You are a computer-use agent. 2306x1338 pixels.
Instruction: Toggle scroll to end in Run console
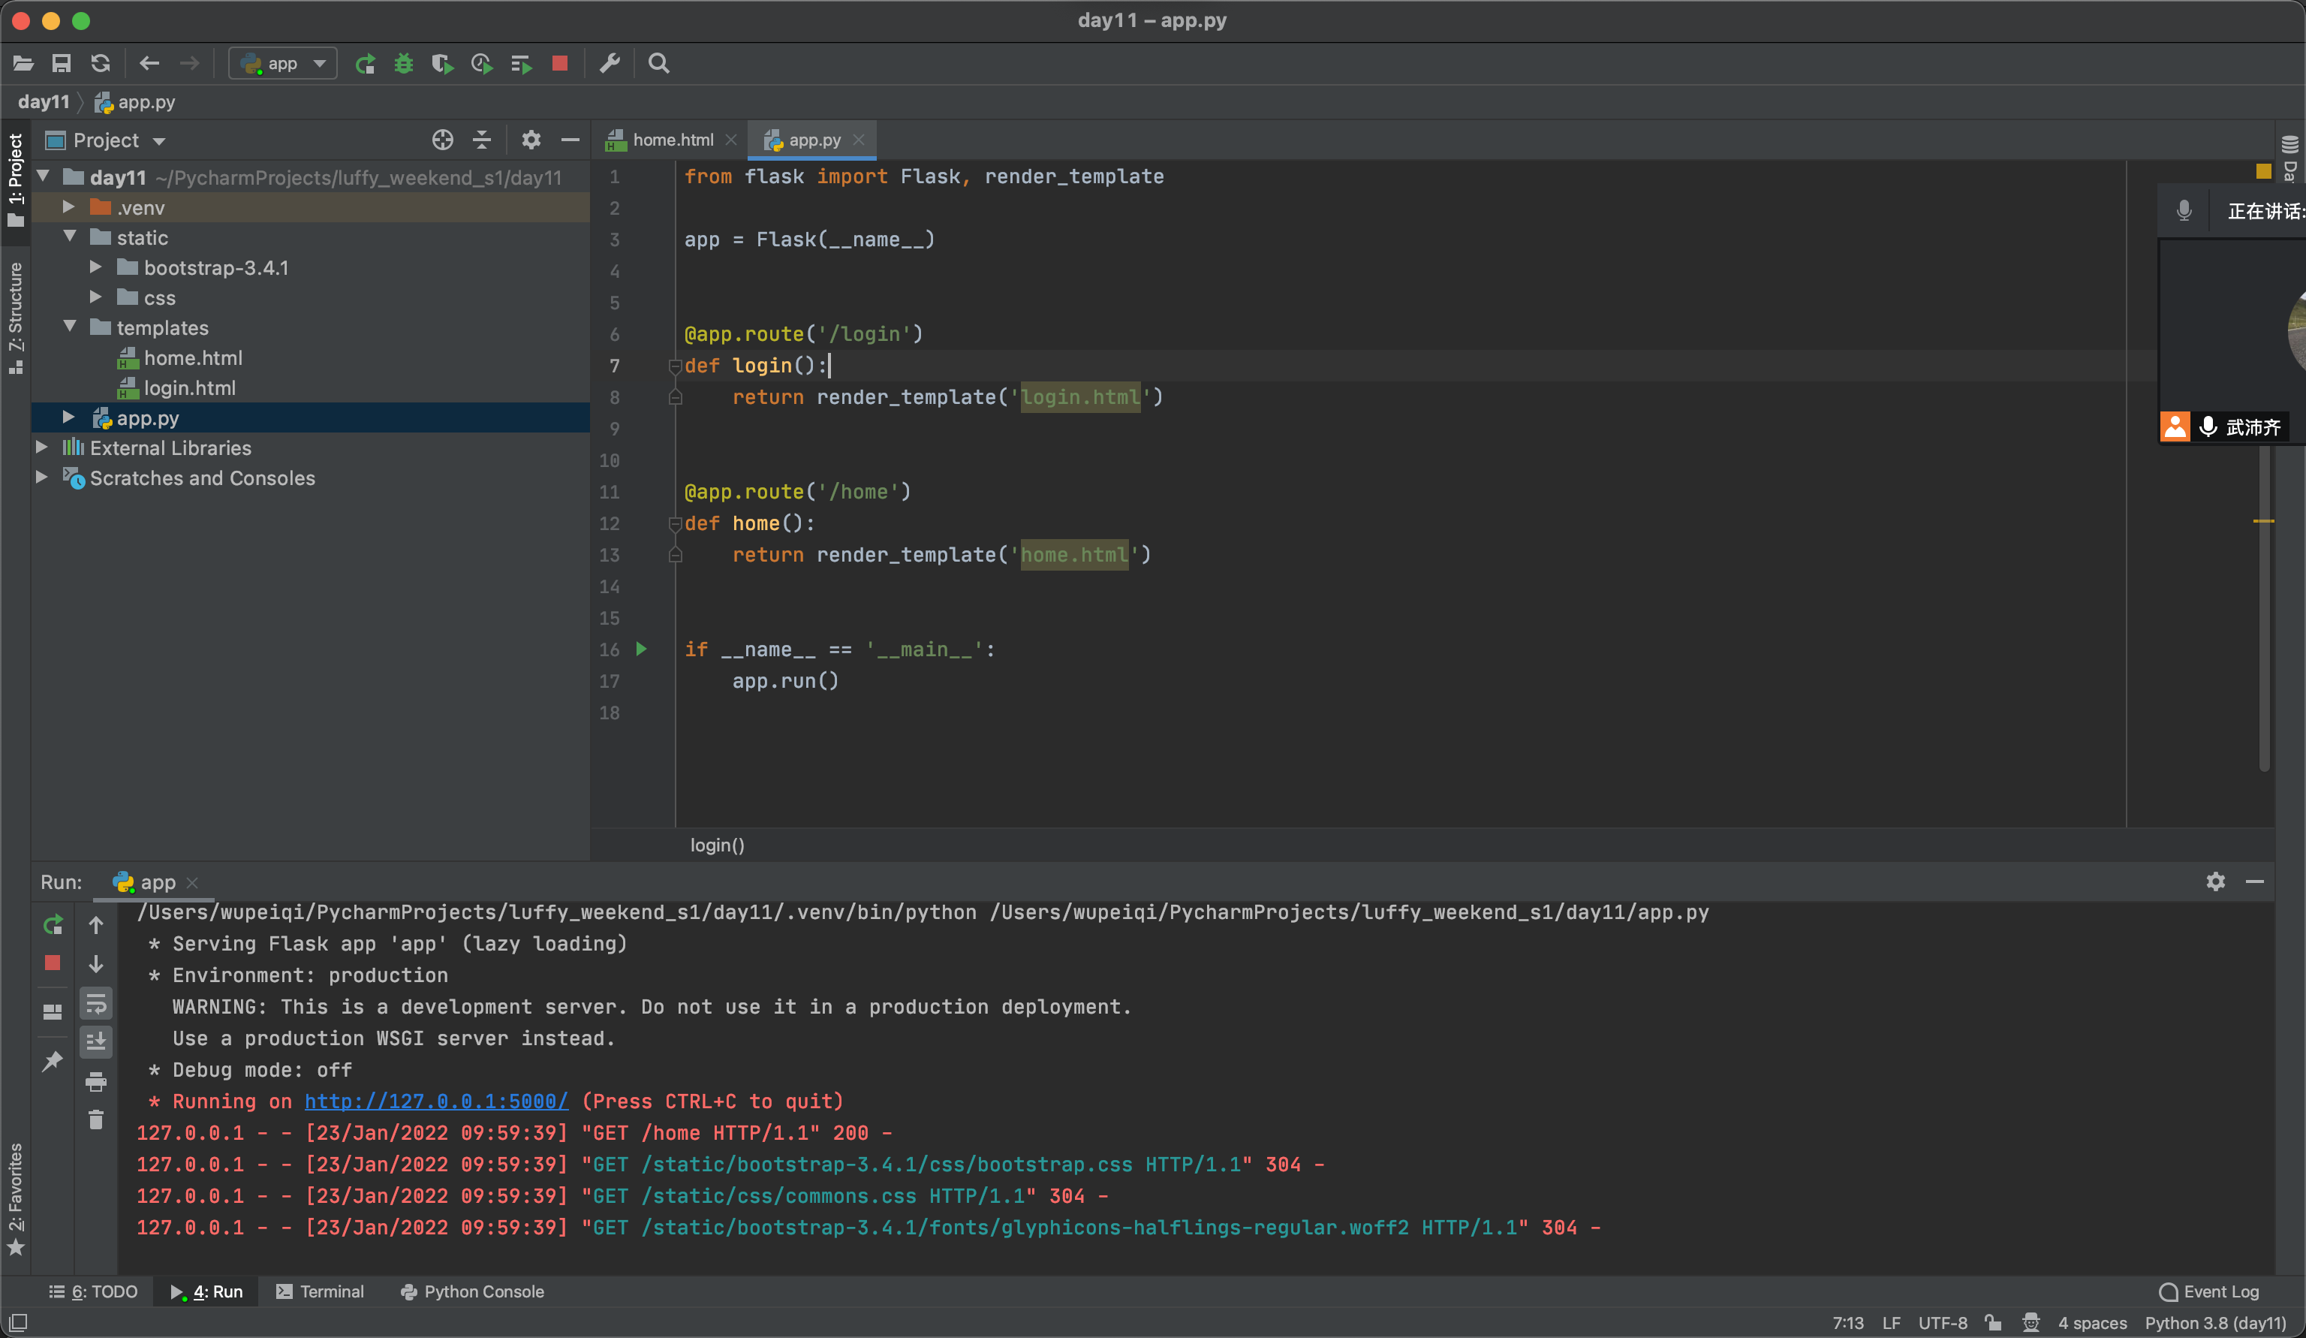tap(96, 1041)
